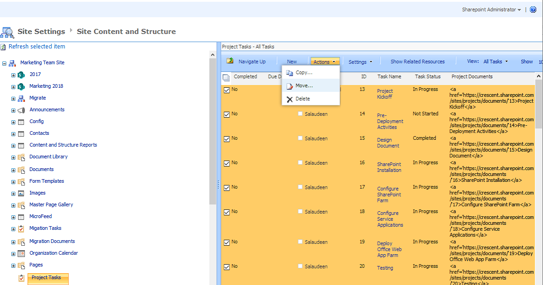Click the Navigate Up icon in the toolbar
Screen dimensions: 543x285
click(230, 61)
